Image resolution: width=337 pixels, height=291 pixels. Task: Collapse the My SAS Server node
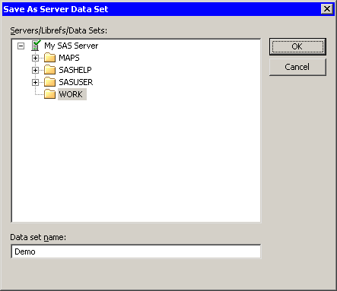[x=21, y=46]
